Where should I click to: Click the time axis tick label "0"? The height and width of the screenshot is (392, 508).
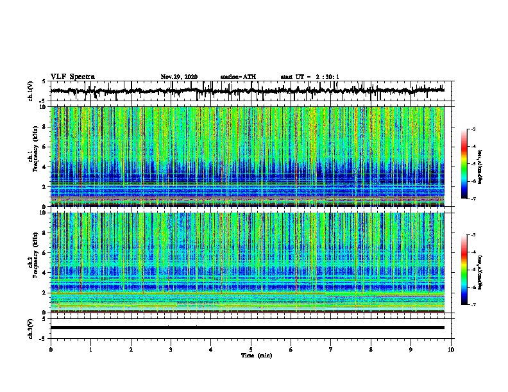pyautogui.click(x=51, y=350)
